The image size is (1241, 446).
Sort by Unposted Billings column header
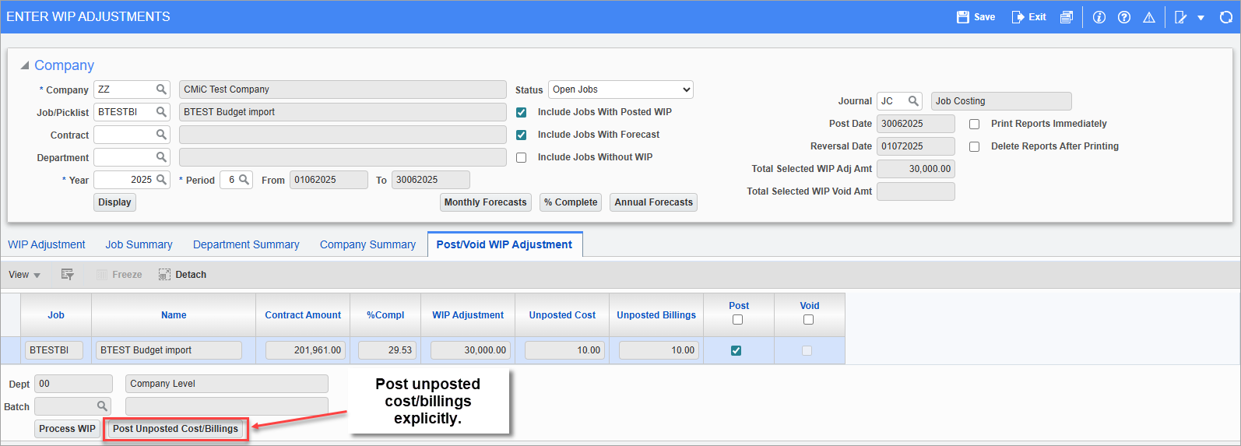click(x=656, y=315)
